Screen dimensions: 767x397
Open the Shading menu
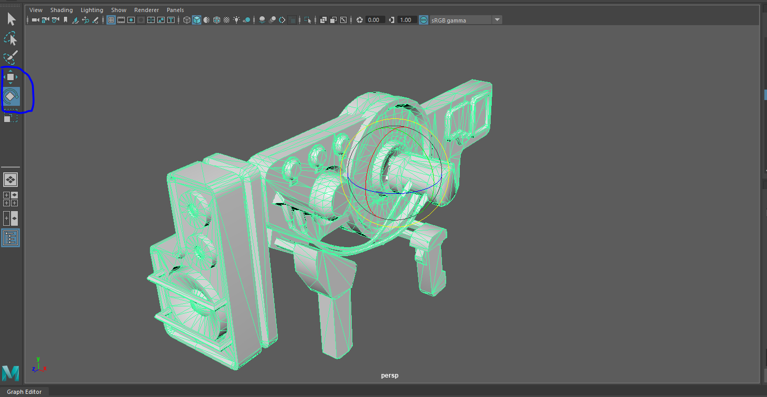coord(61,10)
